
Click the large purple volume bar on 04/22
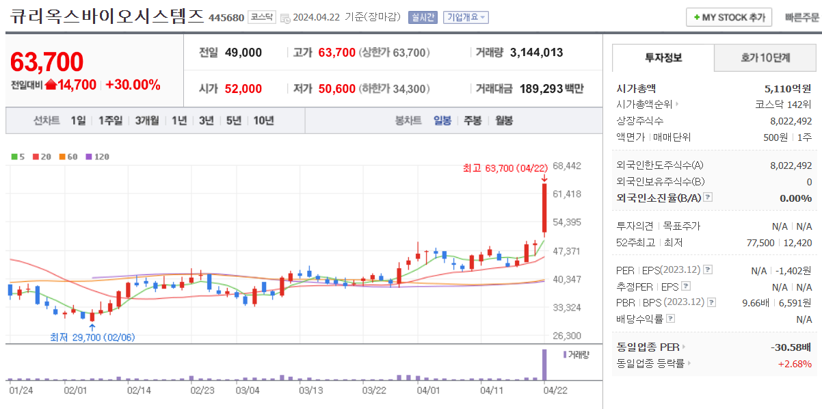544,365
